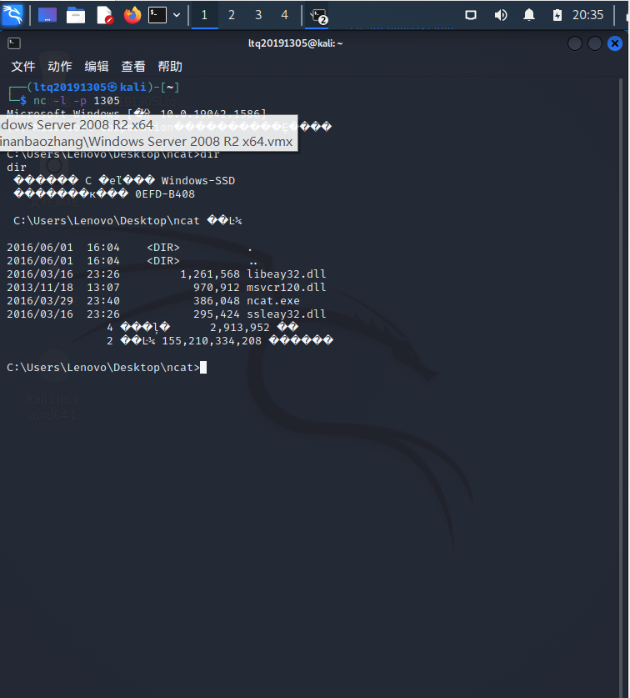Open the 编辑 menu
This screenshot has height=698, width=630.
click(97, 67)
